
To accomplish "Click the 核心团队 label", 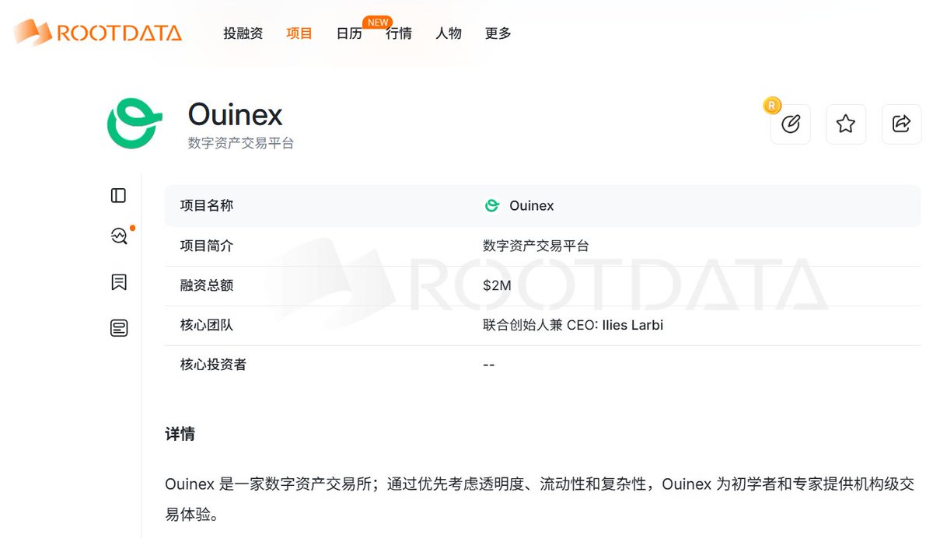I will [x=207, y=325].
